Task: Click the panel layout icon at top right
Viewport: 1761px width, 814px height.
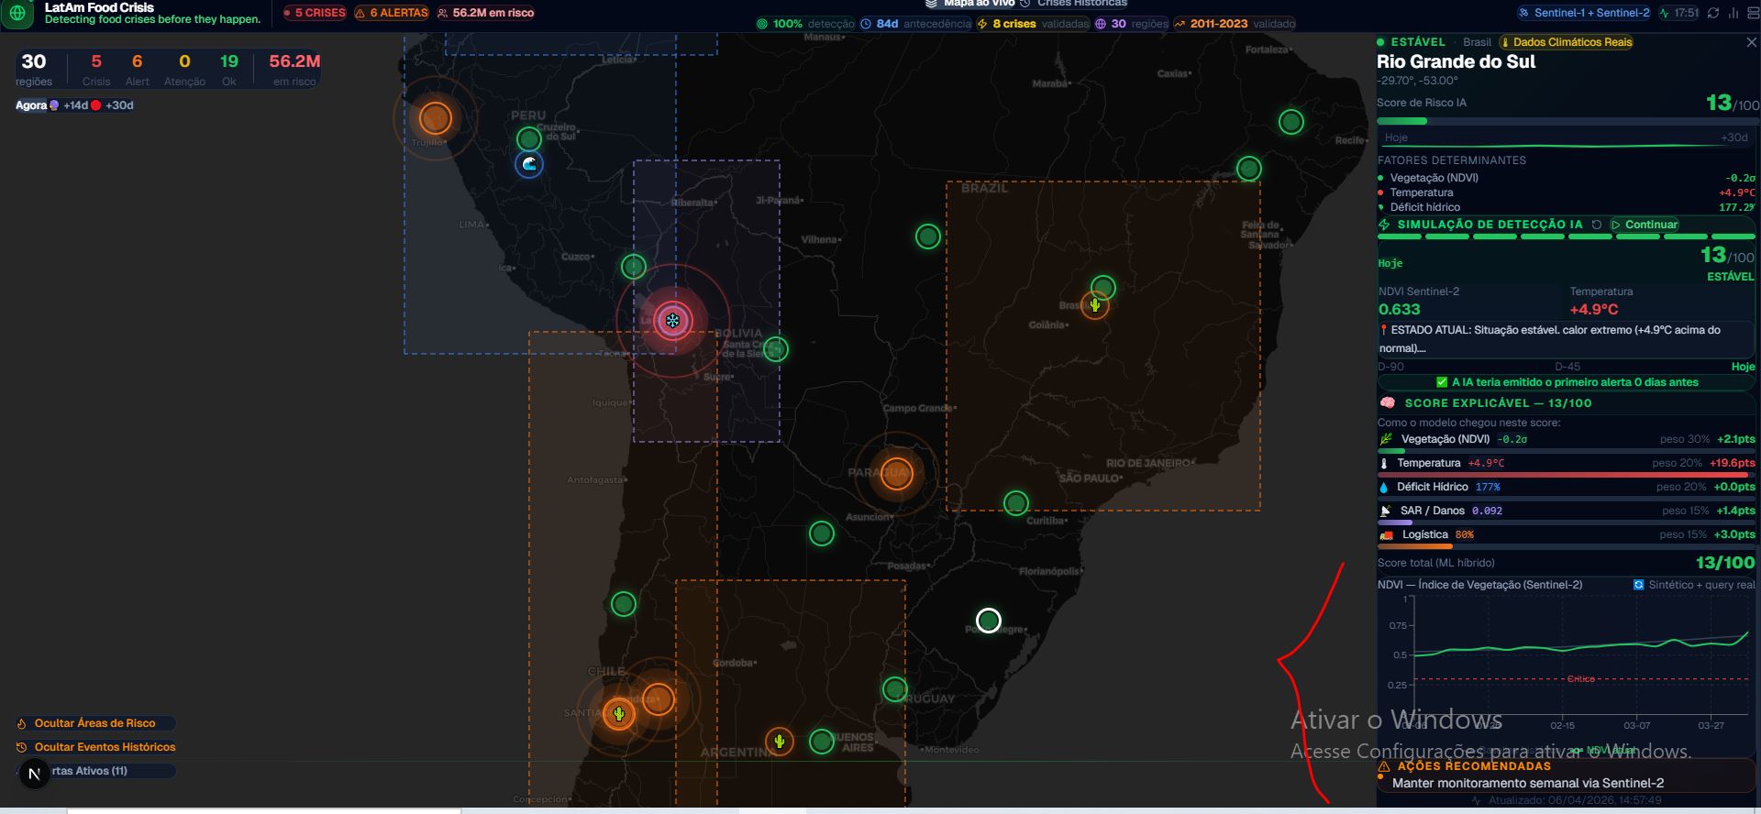Action: point(1753,13)
